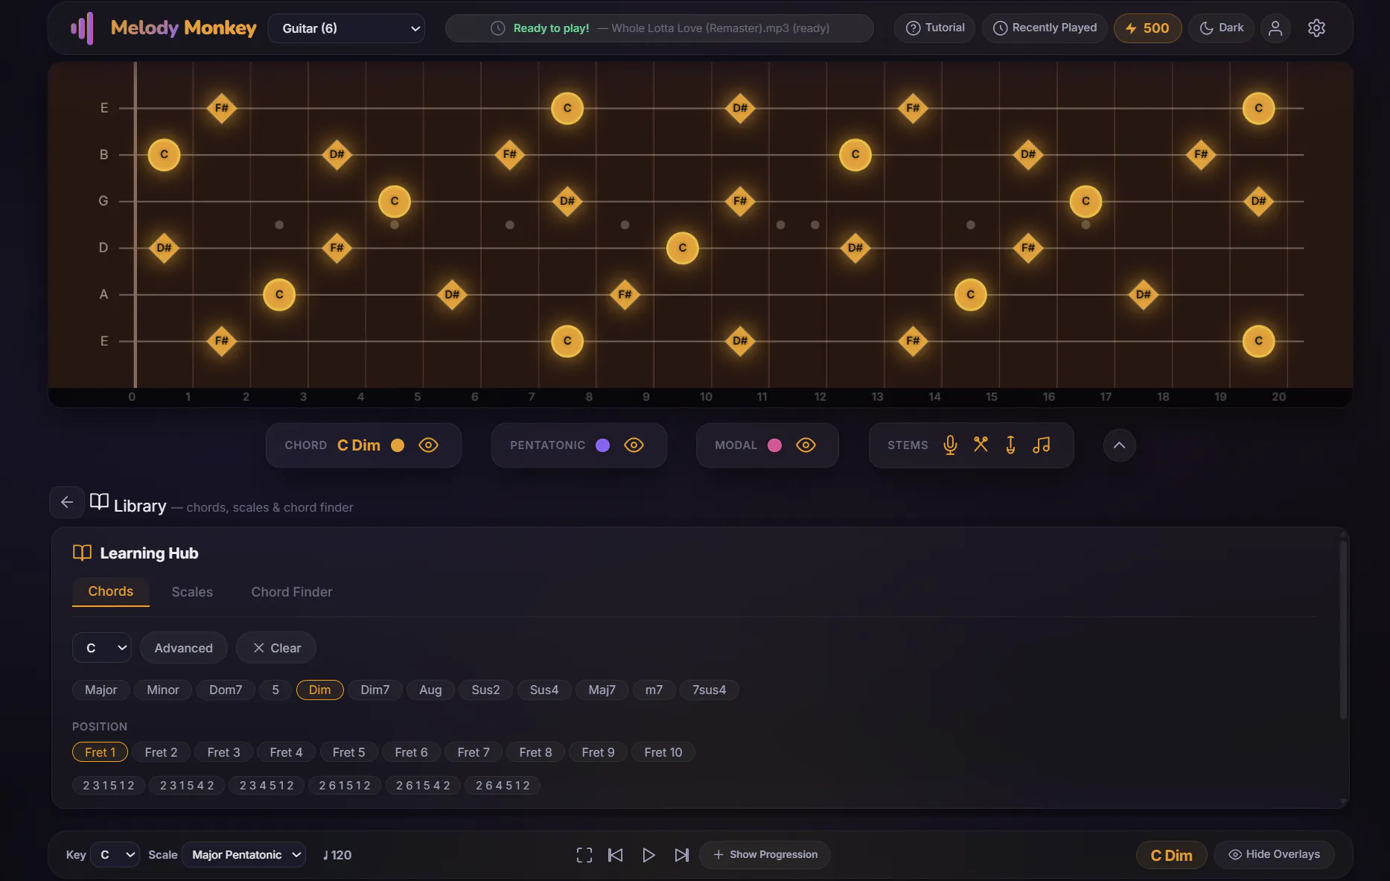Open the settings gear icon
The width and height of the screenshot is (1390, 881).
(1316, 28)
